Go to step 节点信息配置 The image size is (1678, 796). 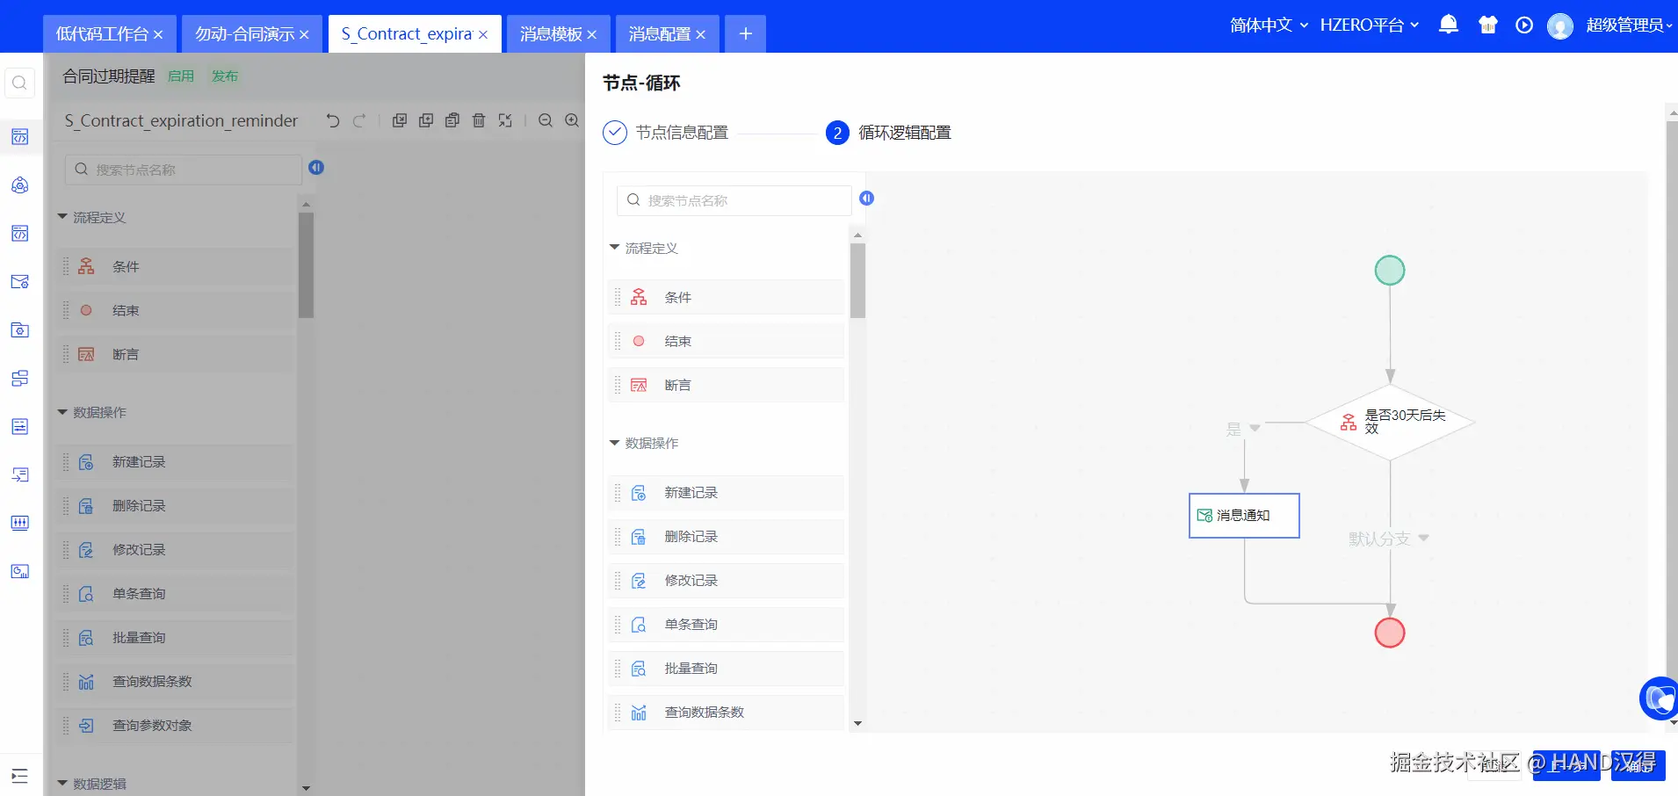(665, 133)
